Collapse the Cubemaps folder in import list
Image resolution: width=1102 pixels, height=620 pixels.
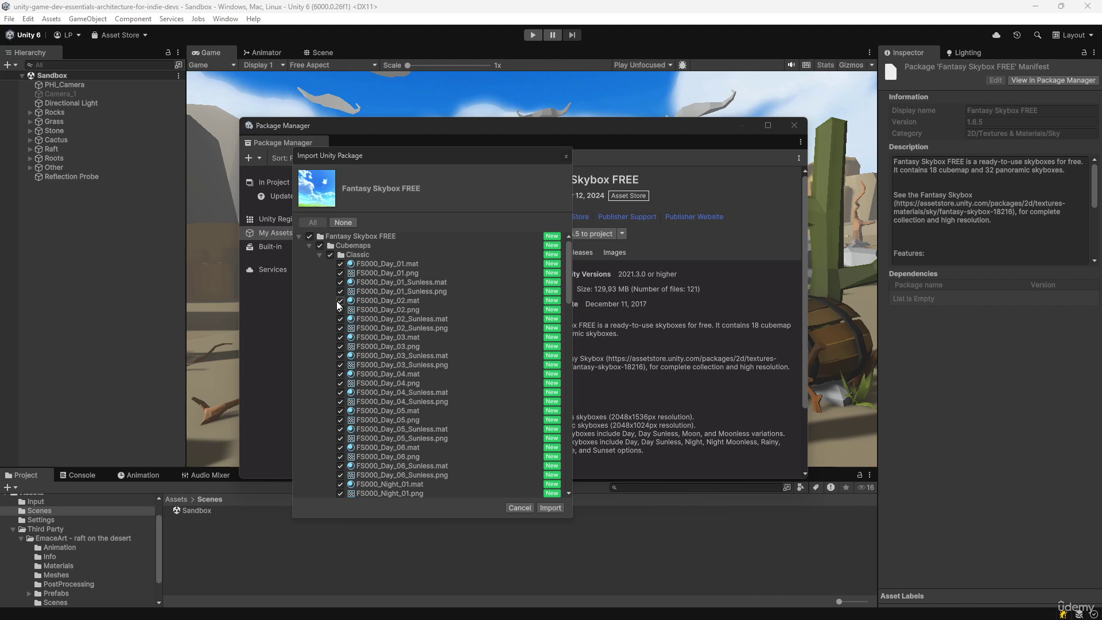click(309, 246)
